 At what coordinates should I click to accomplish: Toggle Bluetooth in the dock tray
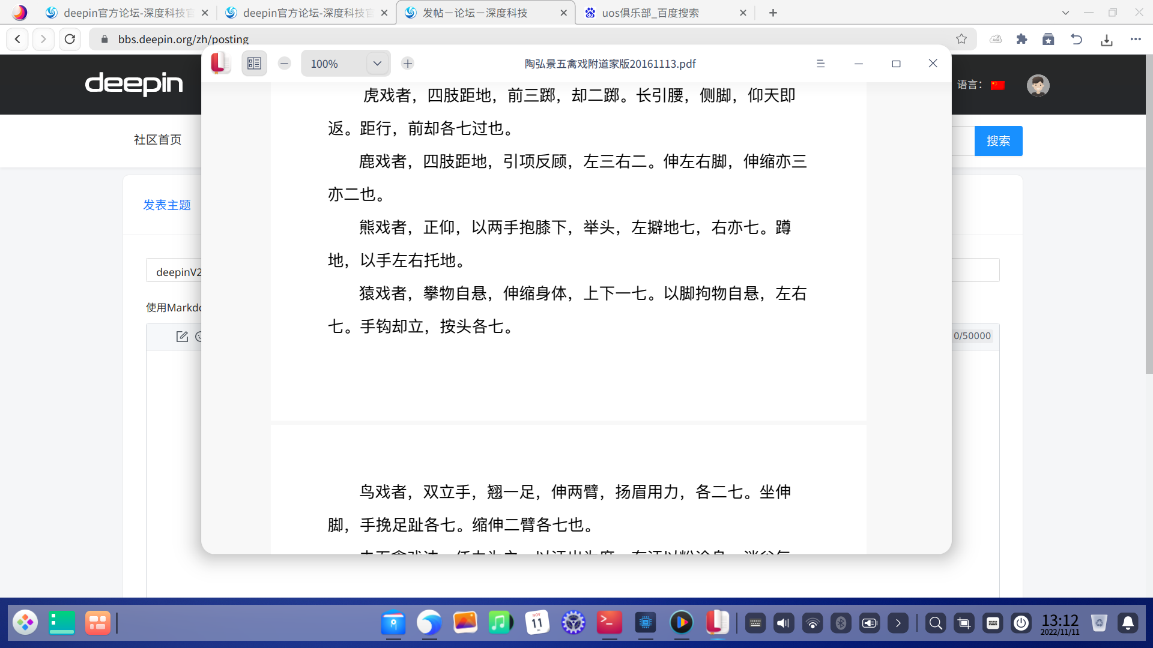pos(841,623)
